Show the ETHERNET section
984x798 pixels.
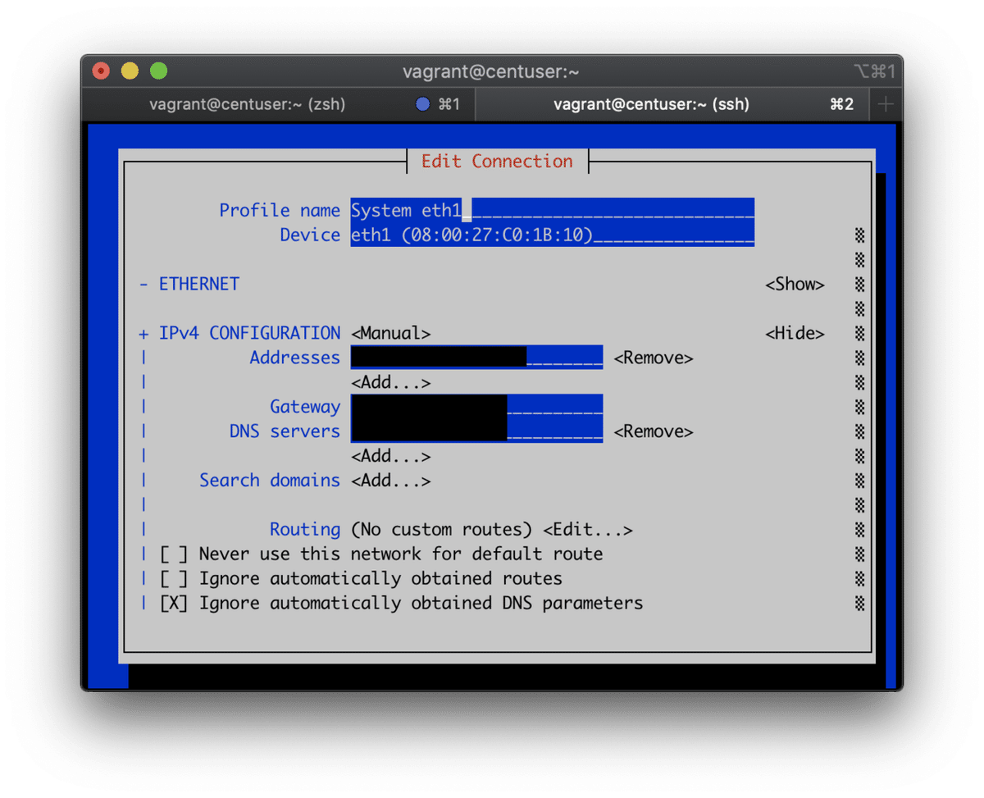click(x=795, y=285)
